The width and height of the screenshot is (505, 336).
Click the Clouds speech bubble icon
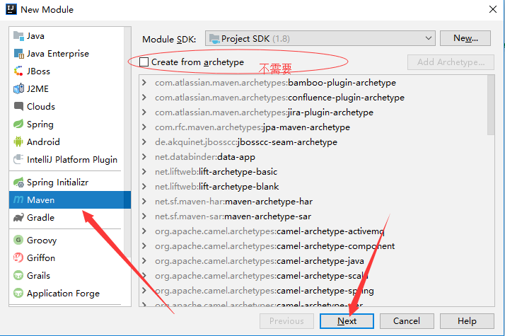[18, 106]
